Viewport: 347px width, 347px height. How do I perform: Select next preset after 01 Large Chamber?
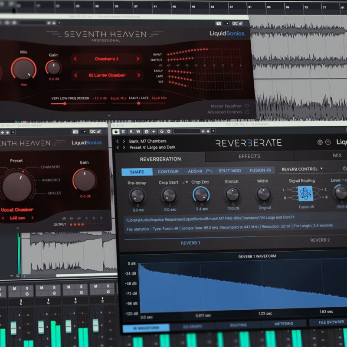[x=138, y=75]
